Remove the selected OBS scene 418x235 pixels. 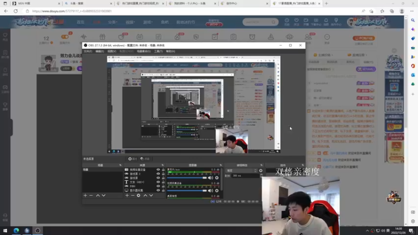pyautogui.click(x=91, y=195)
